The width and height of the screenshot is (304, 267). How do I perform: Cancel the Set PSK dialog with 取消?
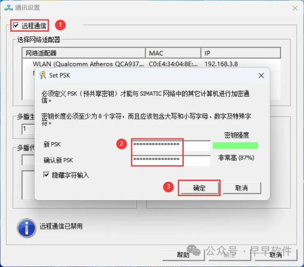click(242, 188)
